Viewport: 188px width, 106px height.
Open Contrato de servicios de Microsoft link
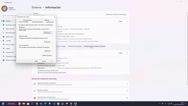[x=48, y=71]
